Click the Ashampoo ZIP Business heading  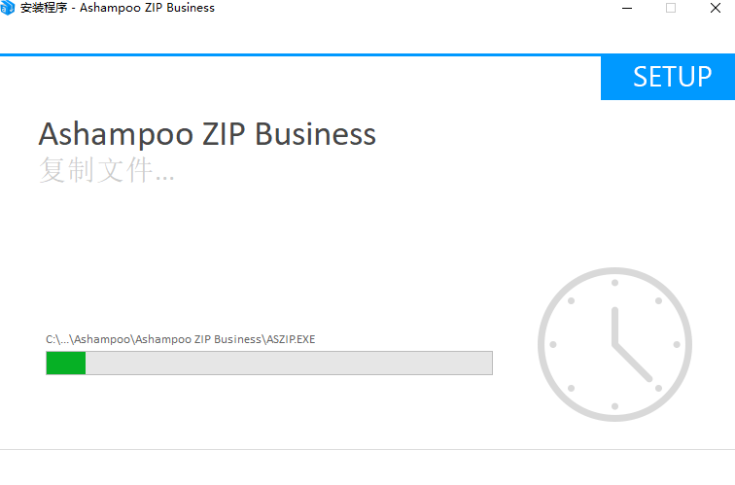[x=207, y=134]
